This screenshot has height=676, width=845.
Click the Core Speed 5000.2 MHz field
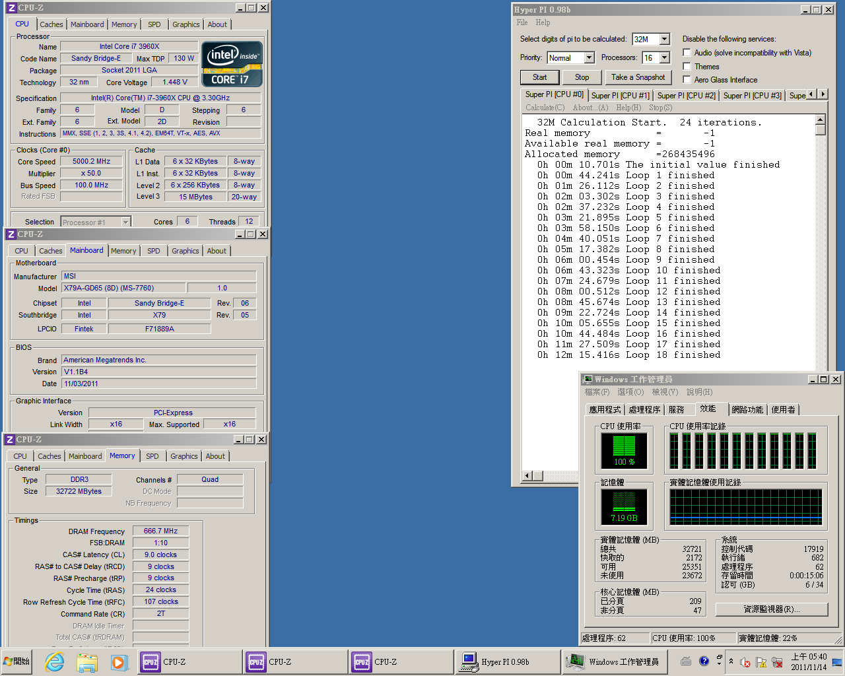pyautogui.click(x=92, y=161)
